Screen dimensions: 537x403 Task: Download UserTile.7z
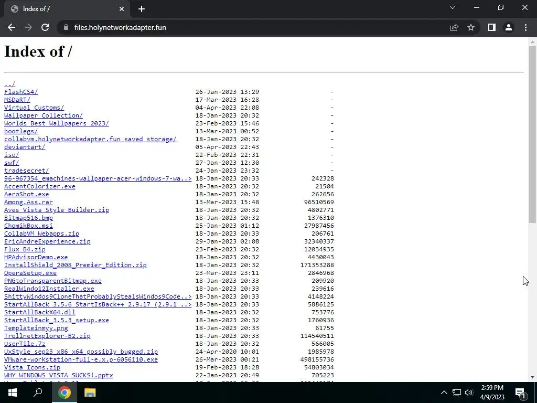tap(25, 344)
